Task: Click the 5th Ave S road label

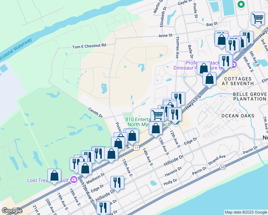Action: tap(254, 59)
